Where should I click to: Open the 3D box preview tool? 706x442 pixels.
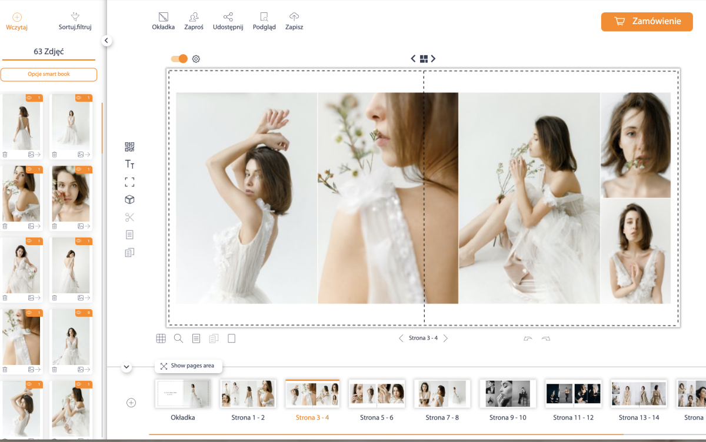129,200
